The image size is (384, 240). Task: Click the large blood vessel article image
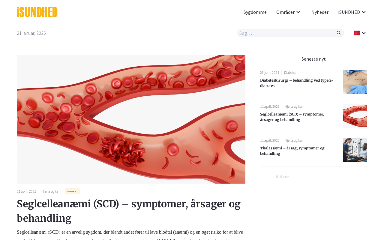[131, 119]
